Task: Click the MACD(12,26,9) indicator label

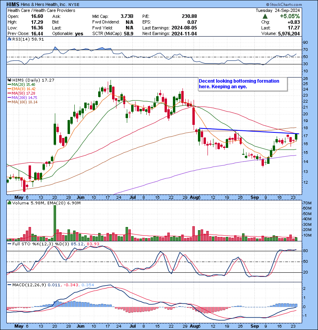Action: pyautogui.click(x=29, y=285)
